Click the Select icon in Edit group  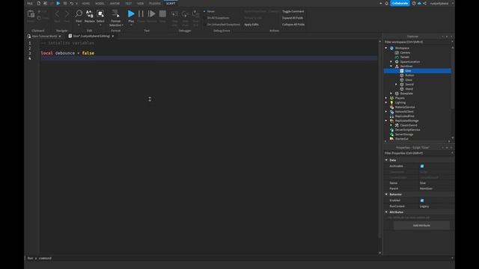100,13
